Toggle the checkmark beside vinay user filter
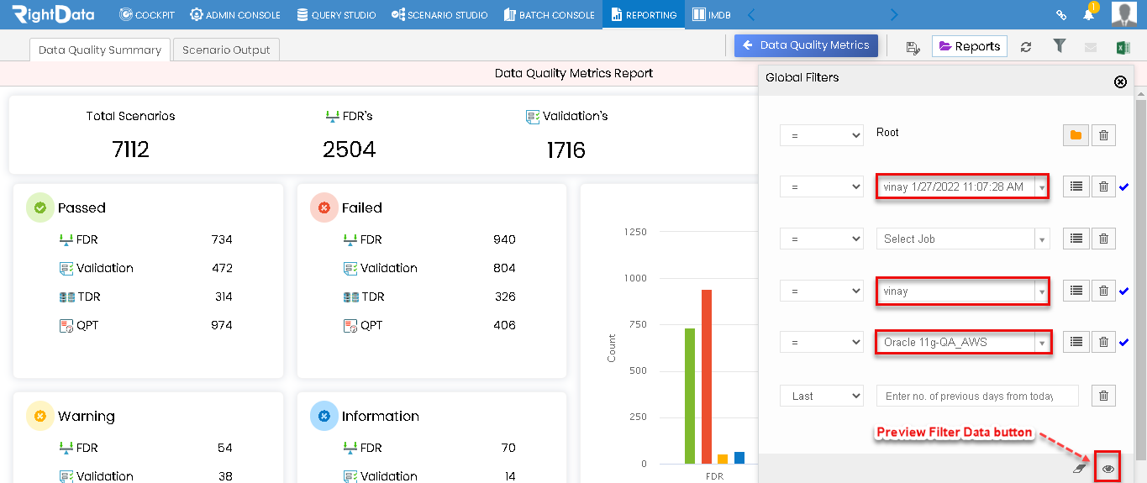1147x483 pixels. pyautogui.click(x=1125, y=291)
